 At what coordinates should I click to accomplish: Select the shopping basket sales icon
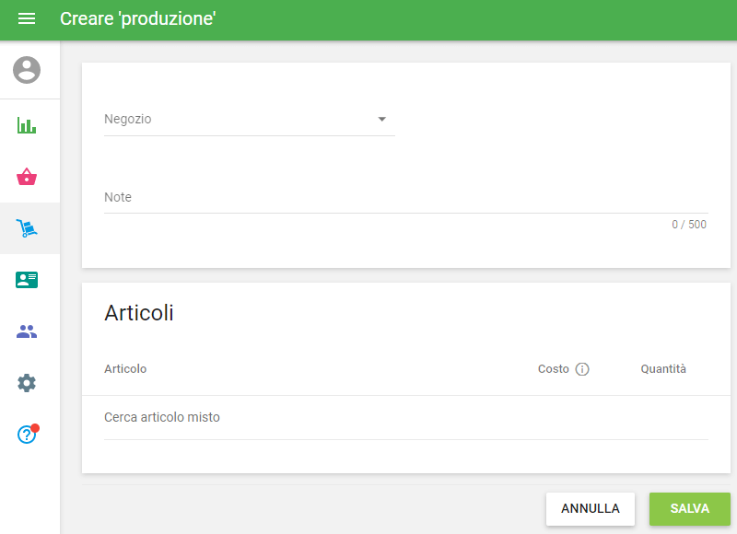point(27,177)
